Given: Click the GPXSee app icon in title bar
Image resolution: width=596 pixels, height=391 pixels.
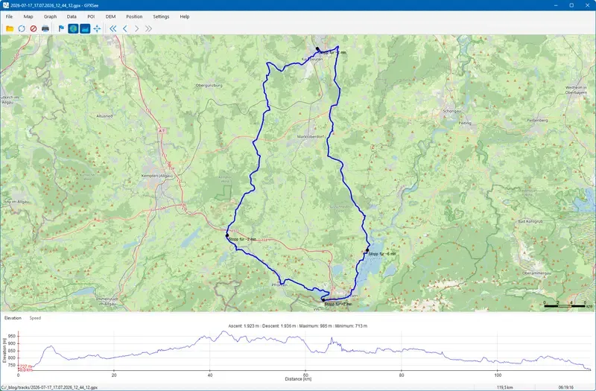Looking at the screenshot, I should pyautogui.click(x=5, y=5).
